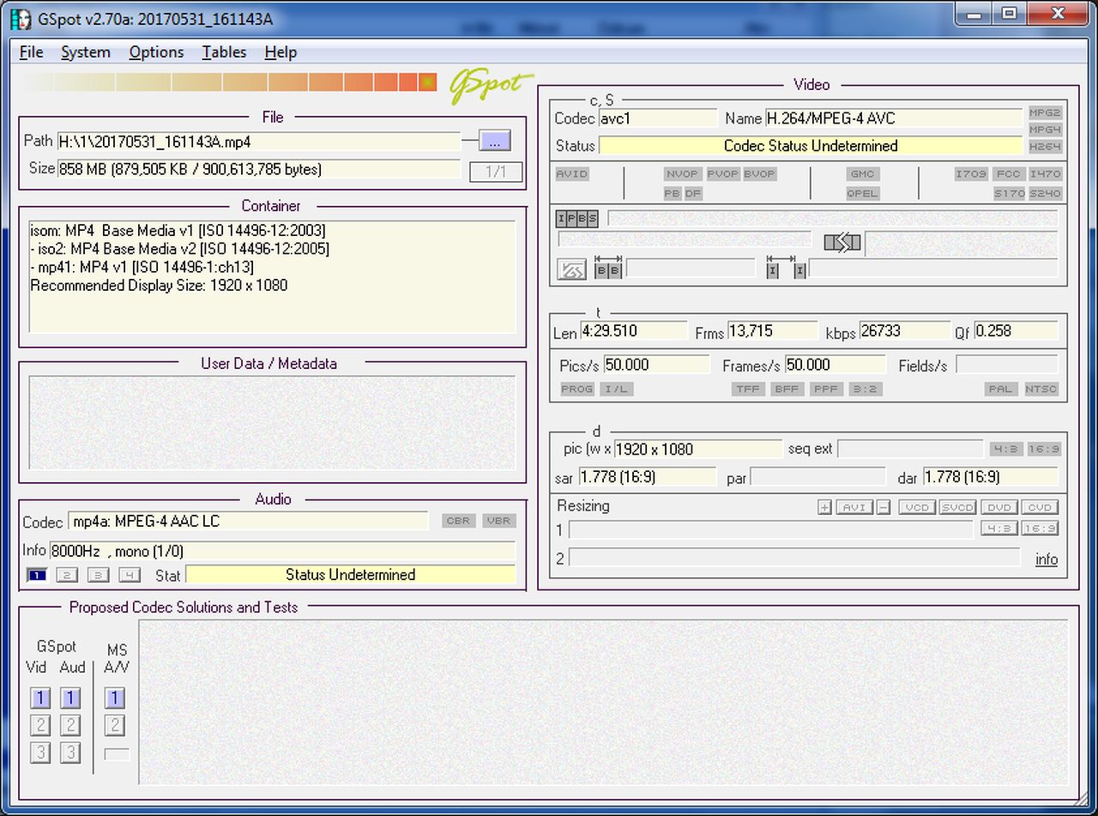The image size is (1098, 816).
Task: Select audio stream 4 button
Action: pyautogui.click(x=129, y=575)
